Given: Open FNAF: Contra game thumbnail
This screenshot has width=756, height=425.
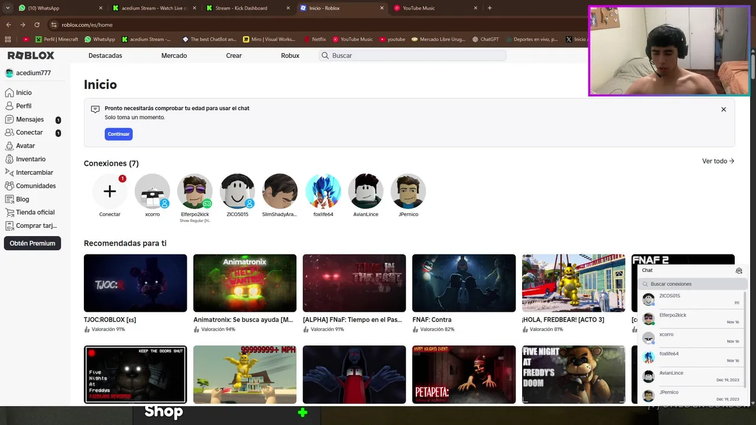Looking at the screenshot, I should (464, 283).
